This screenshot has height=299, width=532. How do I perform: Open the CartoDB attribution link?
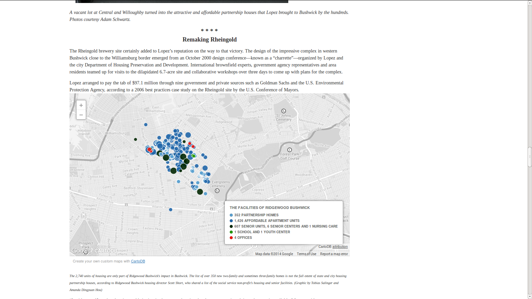click(x=340, y=247)
